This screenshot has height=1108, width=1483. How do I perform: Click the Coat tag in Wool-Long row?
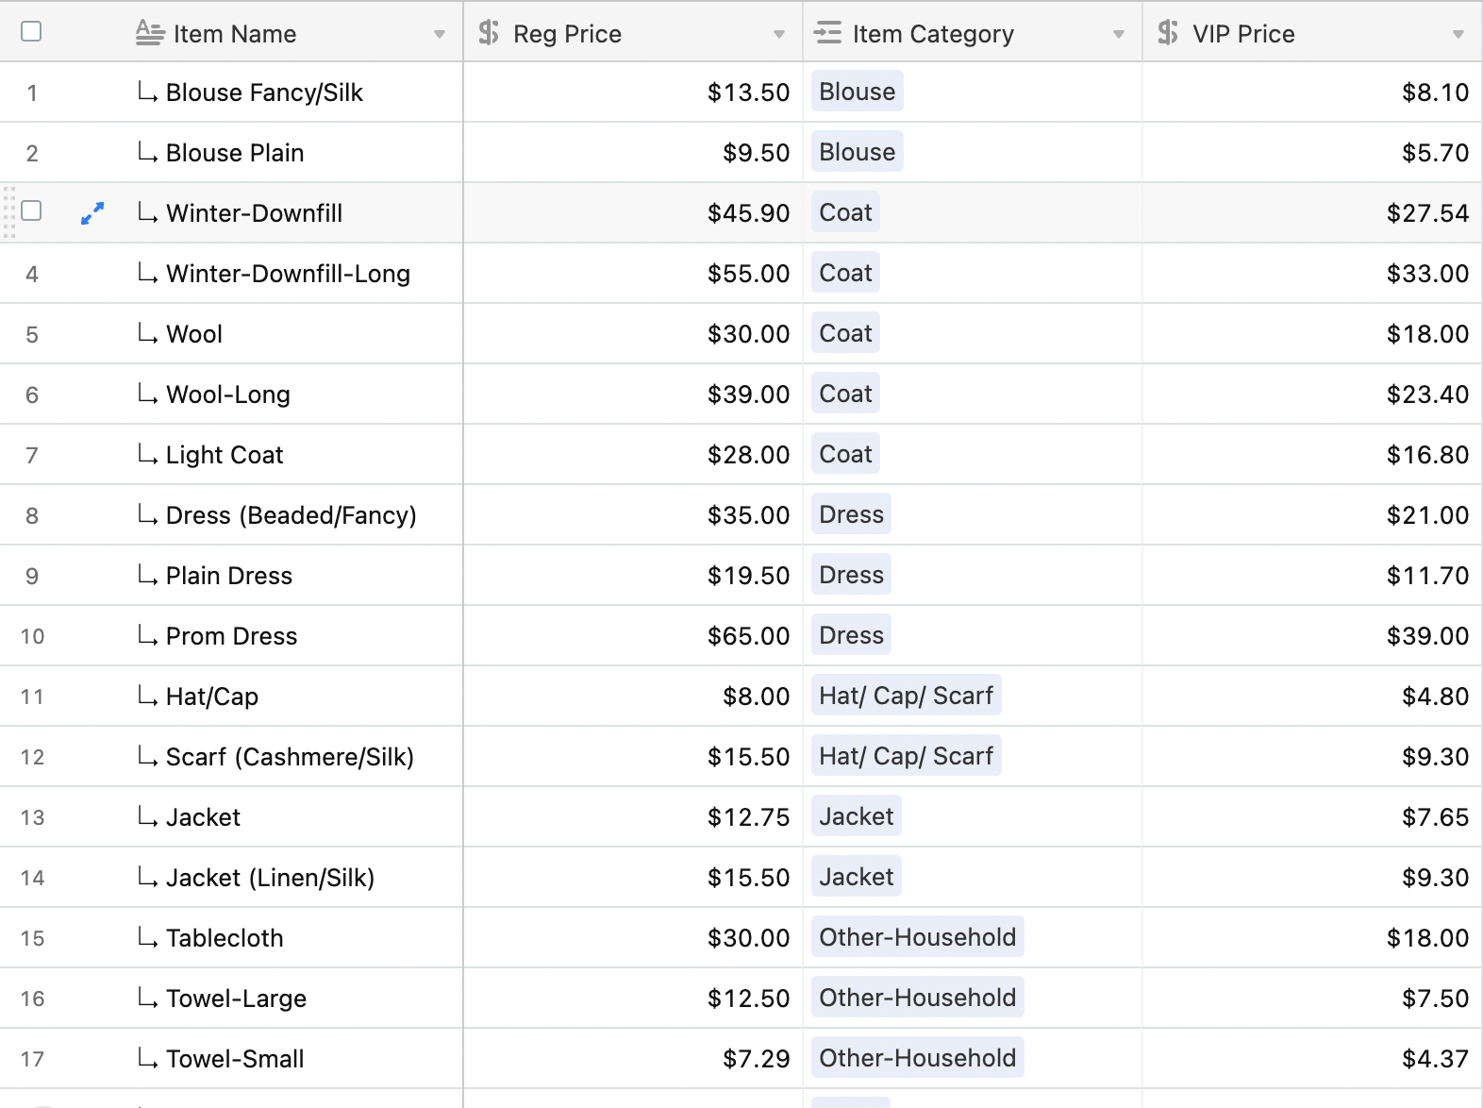pyautogui.click(x=845, y=394)
